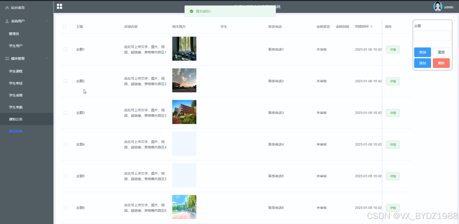Check the checkbox for 主题5 row
The image size is (459, 224).
[65, 176]
